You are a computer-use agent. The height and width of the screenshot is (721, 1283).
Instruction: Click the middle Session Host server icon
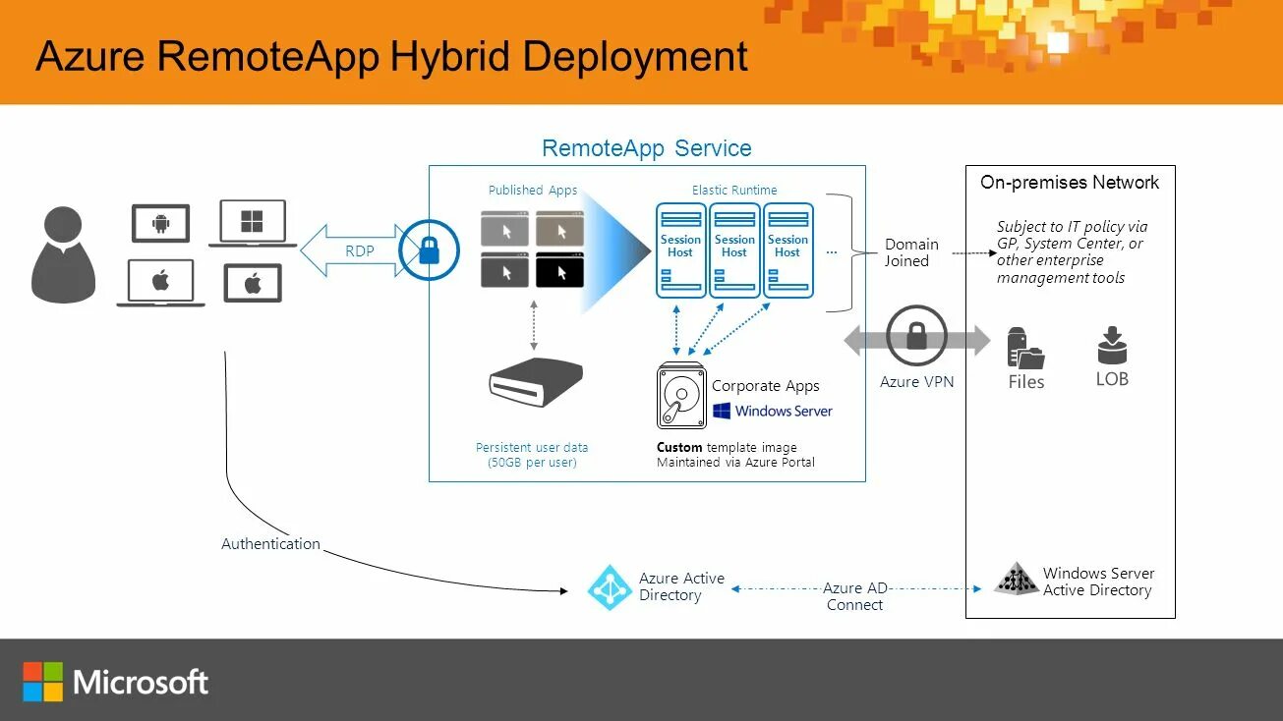click(734, 250)
